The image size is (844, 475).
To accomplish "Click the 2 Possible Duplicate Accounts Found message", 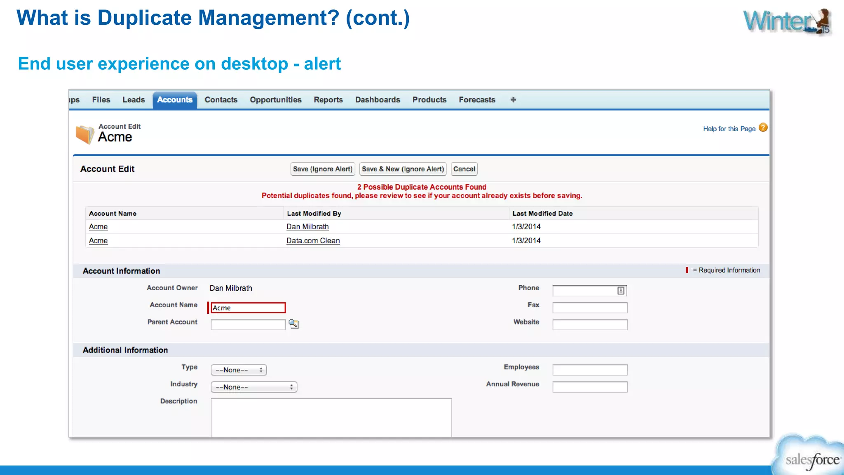I will click(422, 187).
